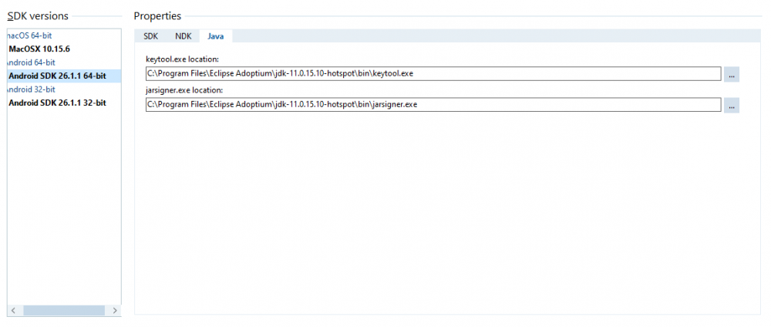Click the left arrow of the SDK list scrollbar
The image size is (771, 327).
(x=14, y=311)
